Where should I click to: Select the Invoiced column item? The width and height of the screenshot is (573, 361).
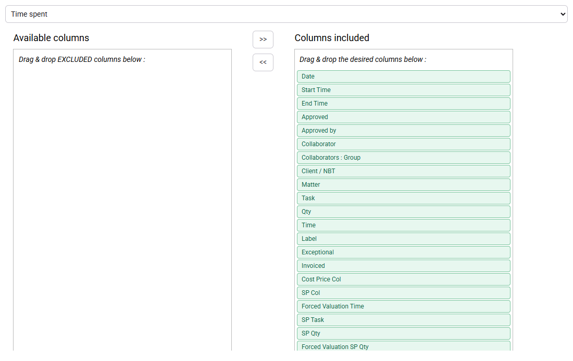pos(403,266)
